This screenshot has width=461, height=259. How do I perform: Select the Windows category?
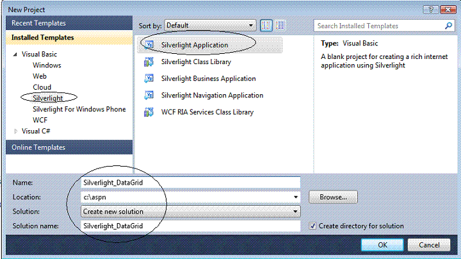click(x=47, y=65)
